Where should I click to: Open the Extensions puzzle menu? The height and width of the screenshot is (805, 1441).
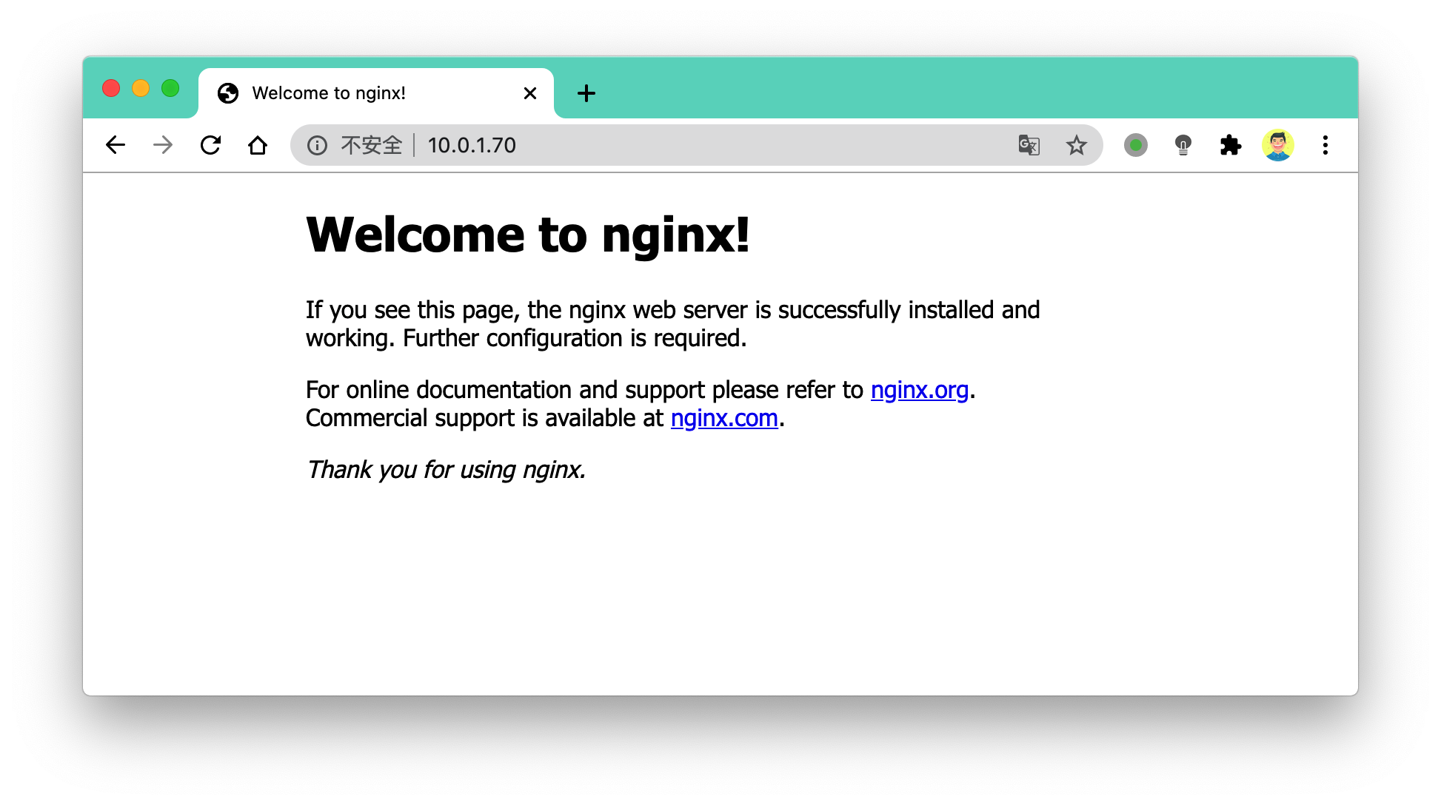(x=1231, y=145)
